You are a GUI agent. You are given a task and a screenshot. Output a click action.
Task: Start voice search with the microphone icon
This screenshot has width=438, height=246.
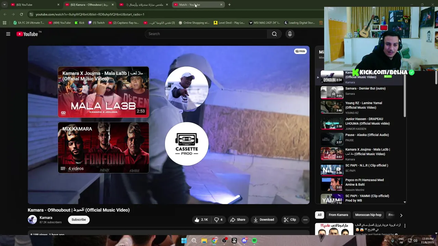click(x=290, y=34)
